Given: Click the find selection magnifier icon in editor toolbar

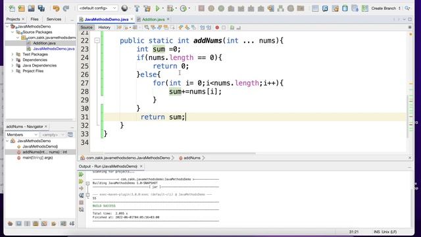Looking at the screenshot, I should tap(146, 28).
